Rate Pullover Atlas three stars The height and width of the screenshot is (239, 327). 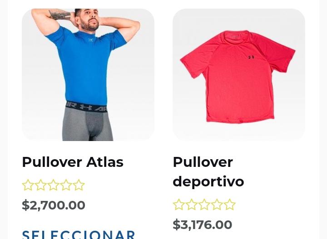click(x=54, y=185)
